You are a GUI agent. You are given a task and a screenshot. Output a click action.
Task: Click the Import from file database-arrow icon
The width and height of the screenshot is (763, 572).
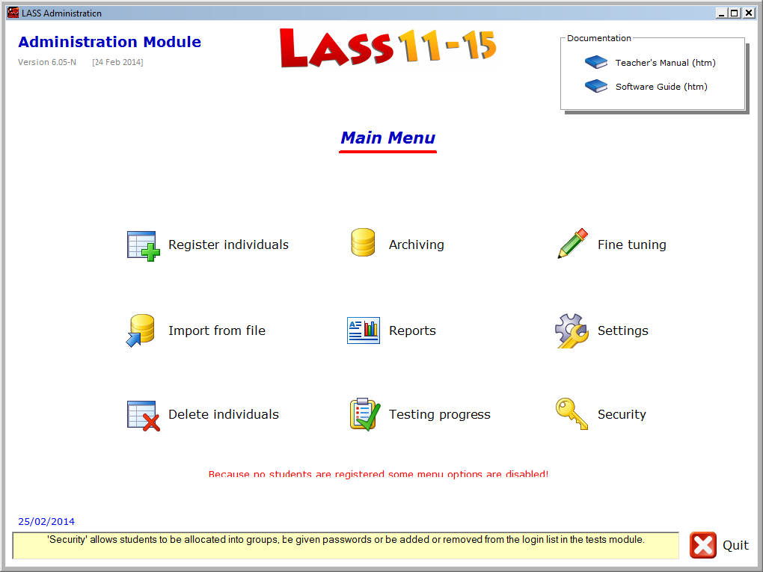click(x=141, y=330)
